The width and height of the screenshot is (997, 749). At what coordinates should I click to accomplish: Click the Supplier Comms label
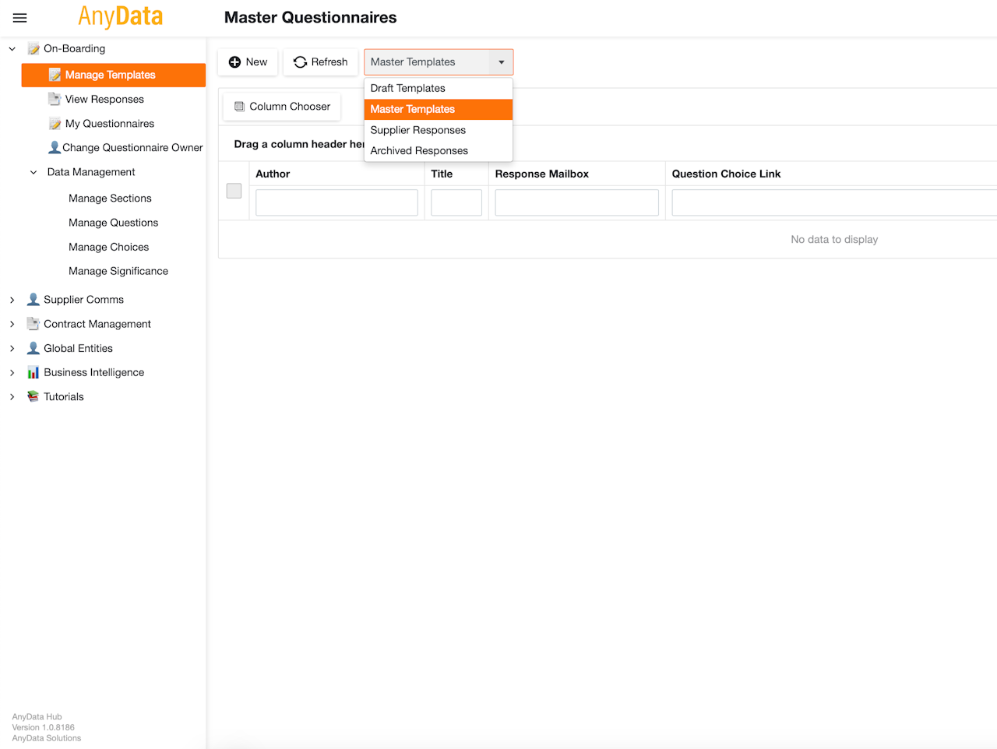[83, 300]
